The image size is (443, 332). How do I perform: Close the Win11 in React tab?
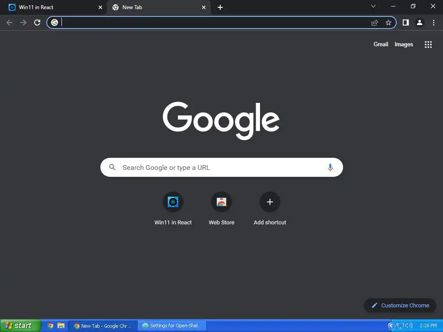(x=100, y=7)
